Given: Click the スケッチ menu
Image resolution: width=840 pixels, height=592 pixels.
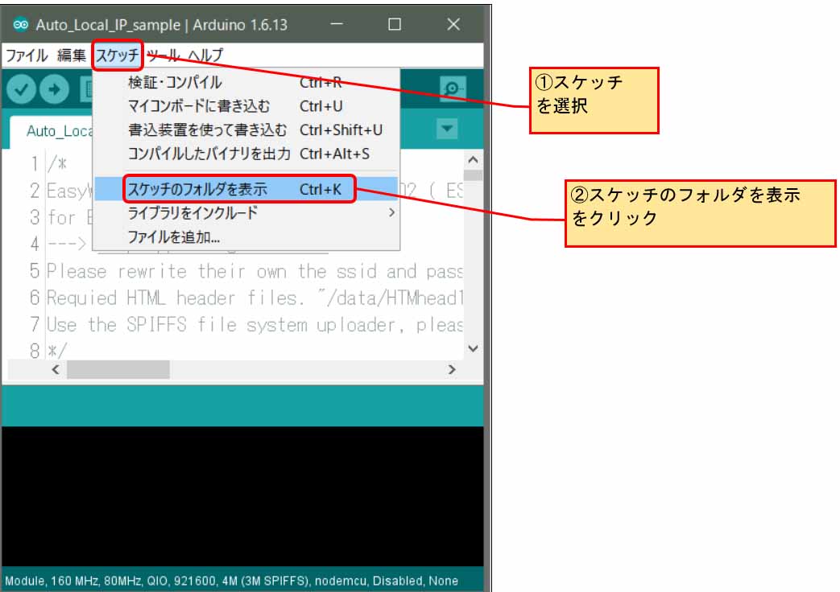Looking at the screenshot, I should (x=118, y=55).
